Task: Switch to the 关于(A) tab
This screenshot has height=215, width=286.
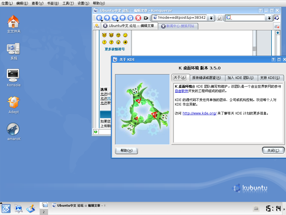Action: point(180,78)
